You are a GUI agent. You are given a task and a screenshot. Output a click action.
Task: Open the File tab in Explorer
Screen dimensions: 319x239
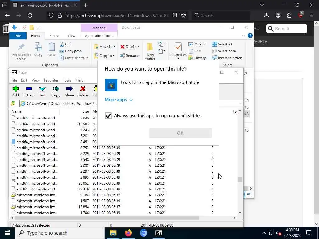(x=18, y=36)
